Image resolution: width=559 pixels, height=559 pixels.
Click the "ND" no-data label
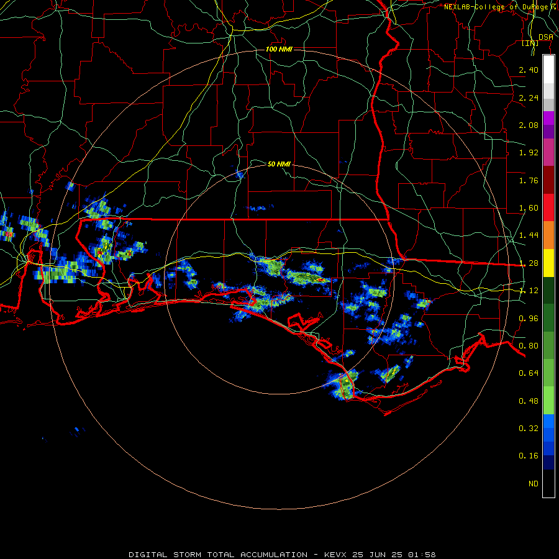(x=534, y=484)
